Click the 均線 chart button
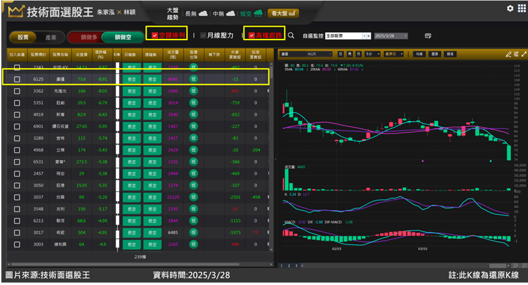The image size is (528, 285). [419, 54]
